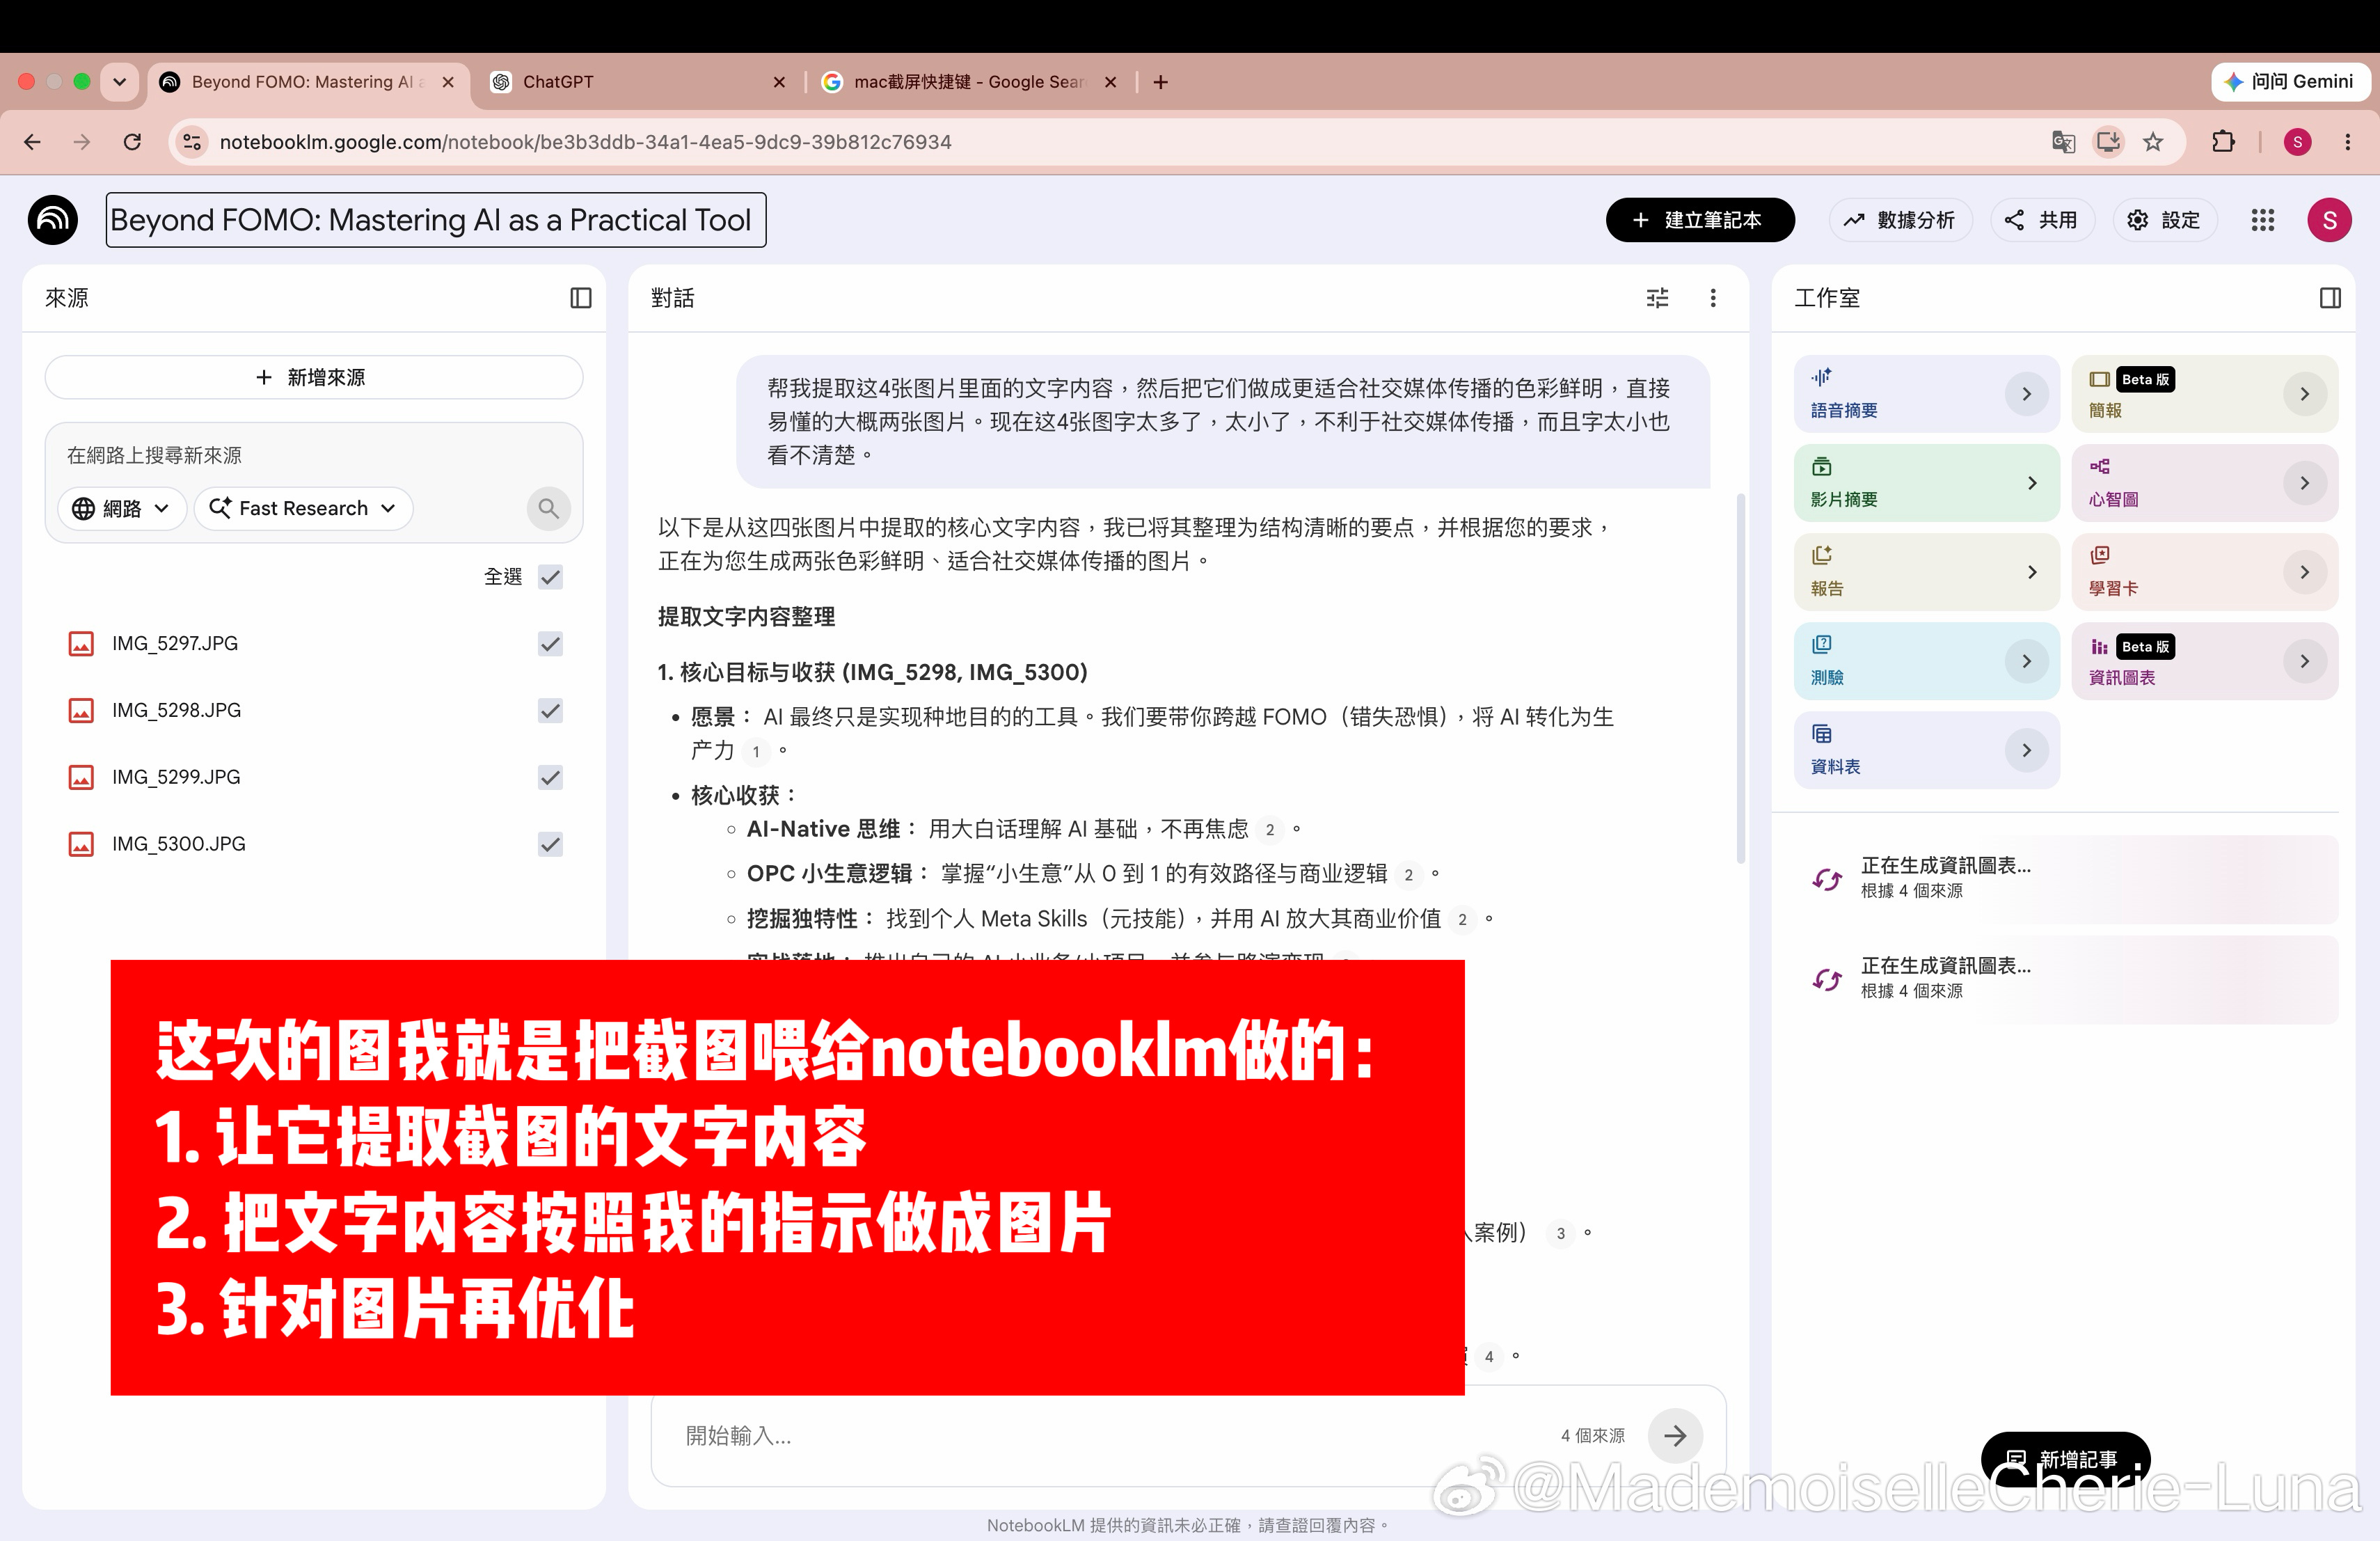This screenshot has width=2380, height=1541.
Task: Uncheck the IMG_5299.JPG source checkbox
Action: coord(550,777)
